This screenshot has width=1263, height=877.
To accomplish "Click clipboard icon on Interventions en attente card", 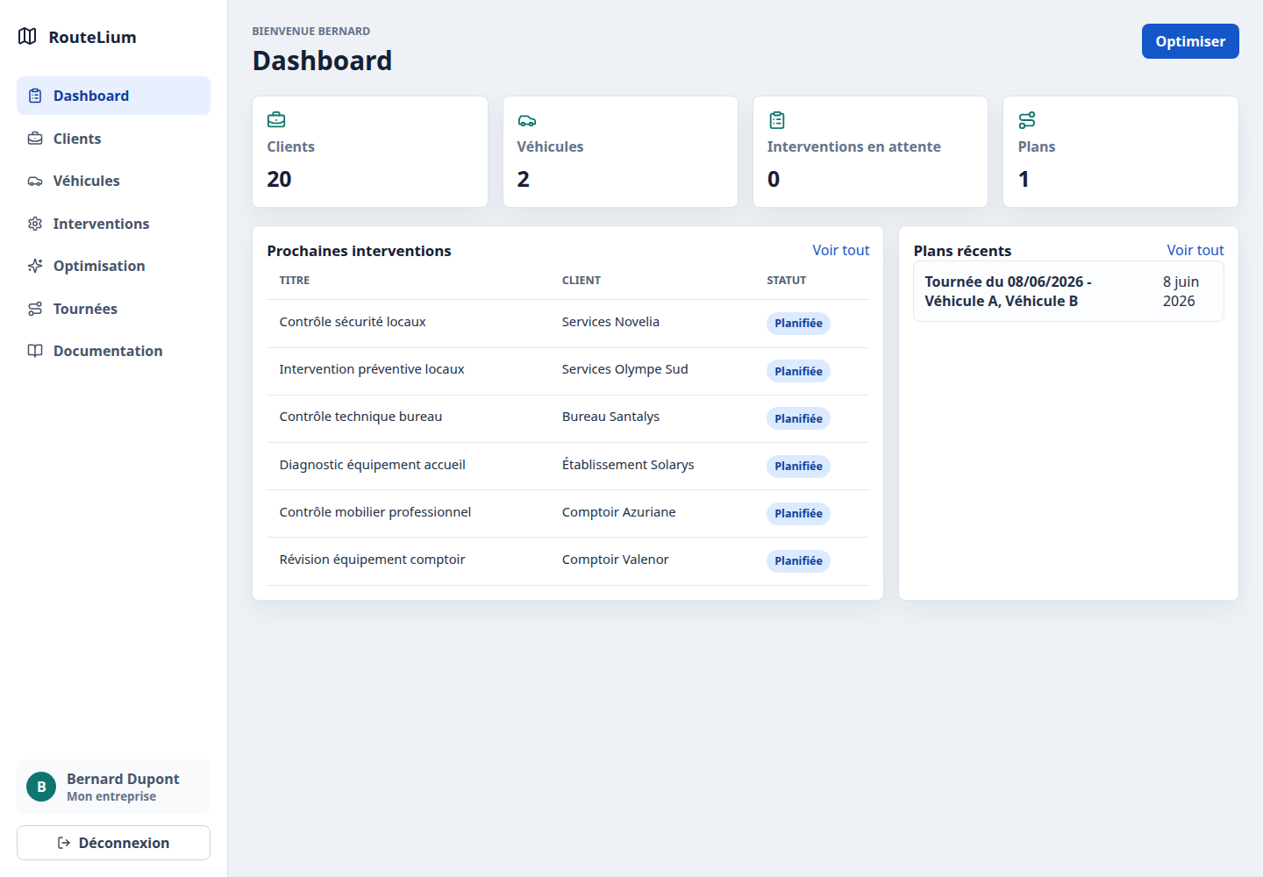I will pos(776,120).
